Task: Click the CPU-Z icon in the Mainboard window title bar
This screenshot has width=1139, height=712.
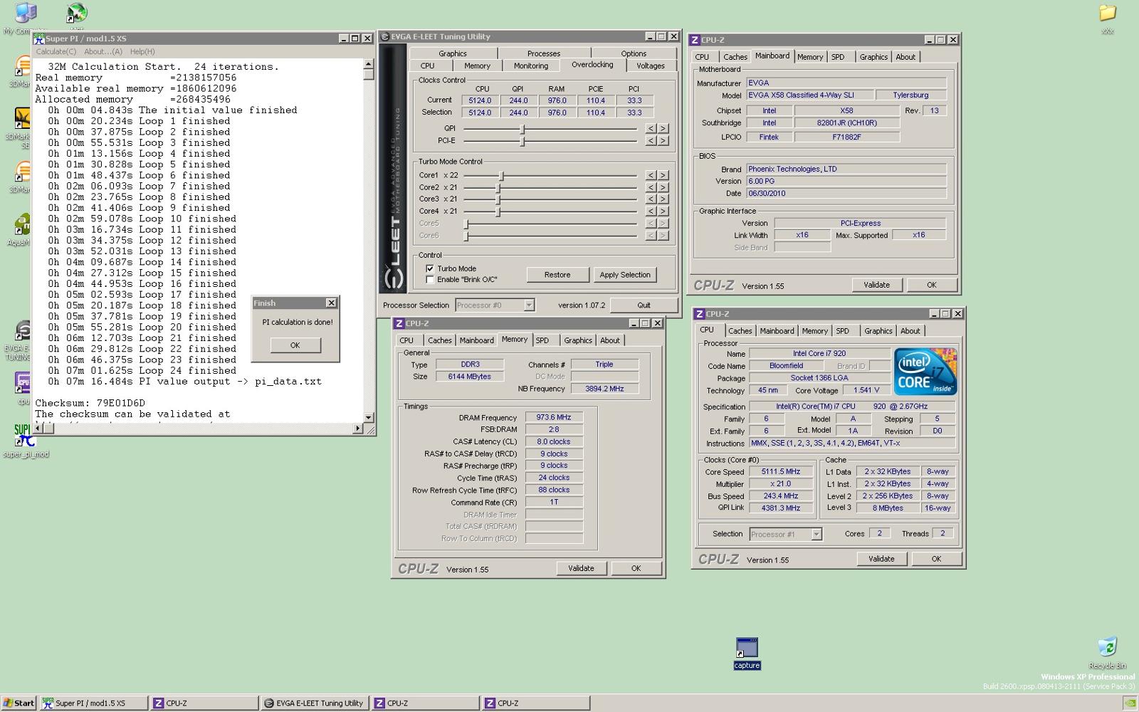Action: [x=695, y=40]
